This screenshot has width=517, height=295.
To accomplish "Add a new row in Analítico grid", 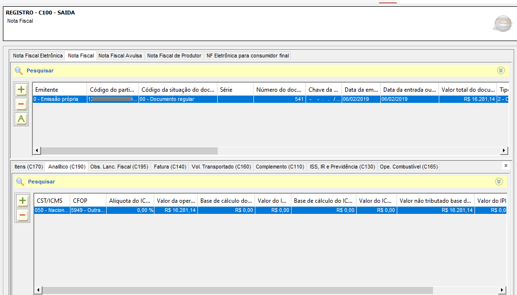I will [22, 201].
